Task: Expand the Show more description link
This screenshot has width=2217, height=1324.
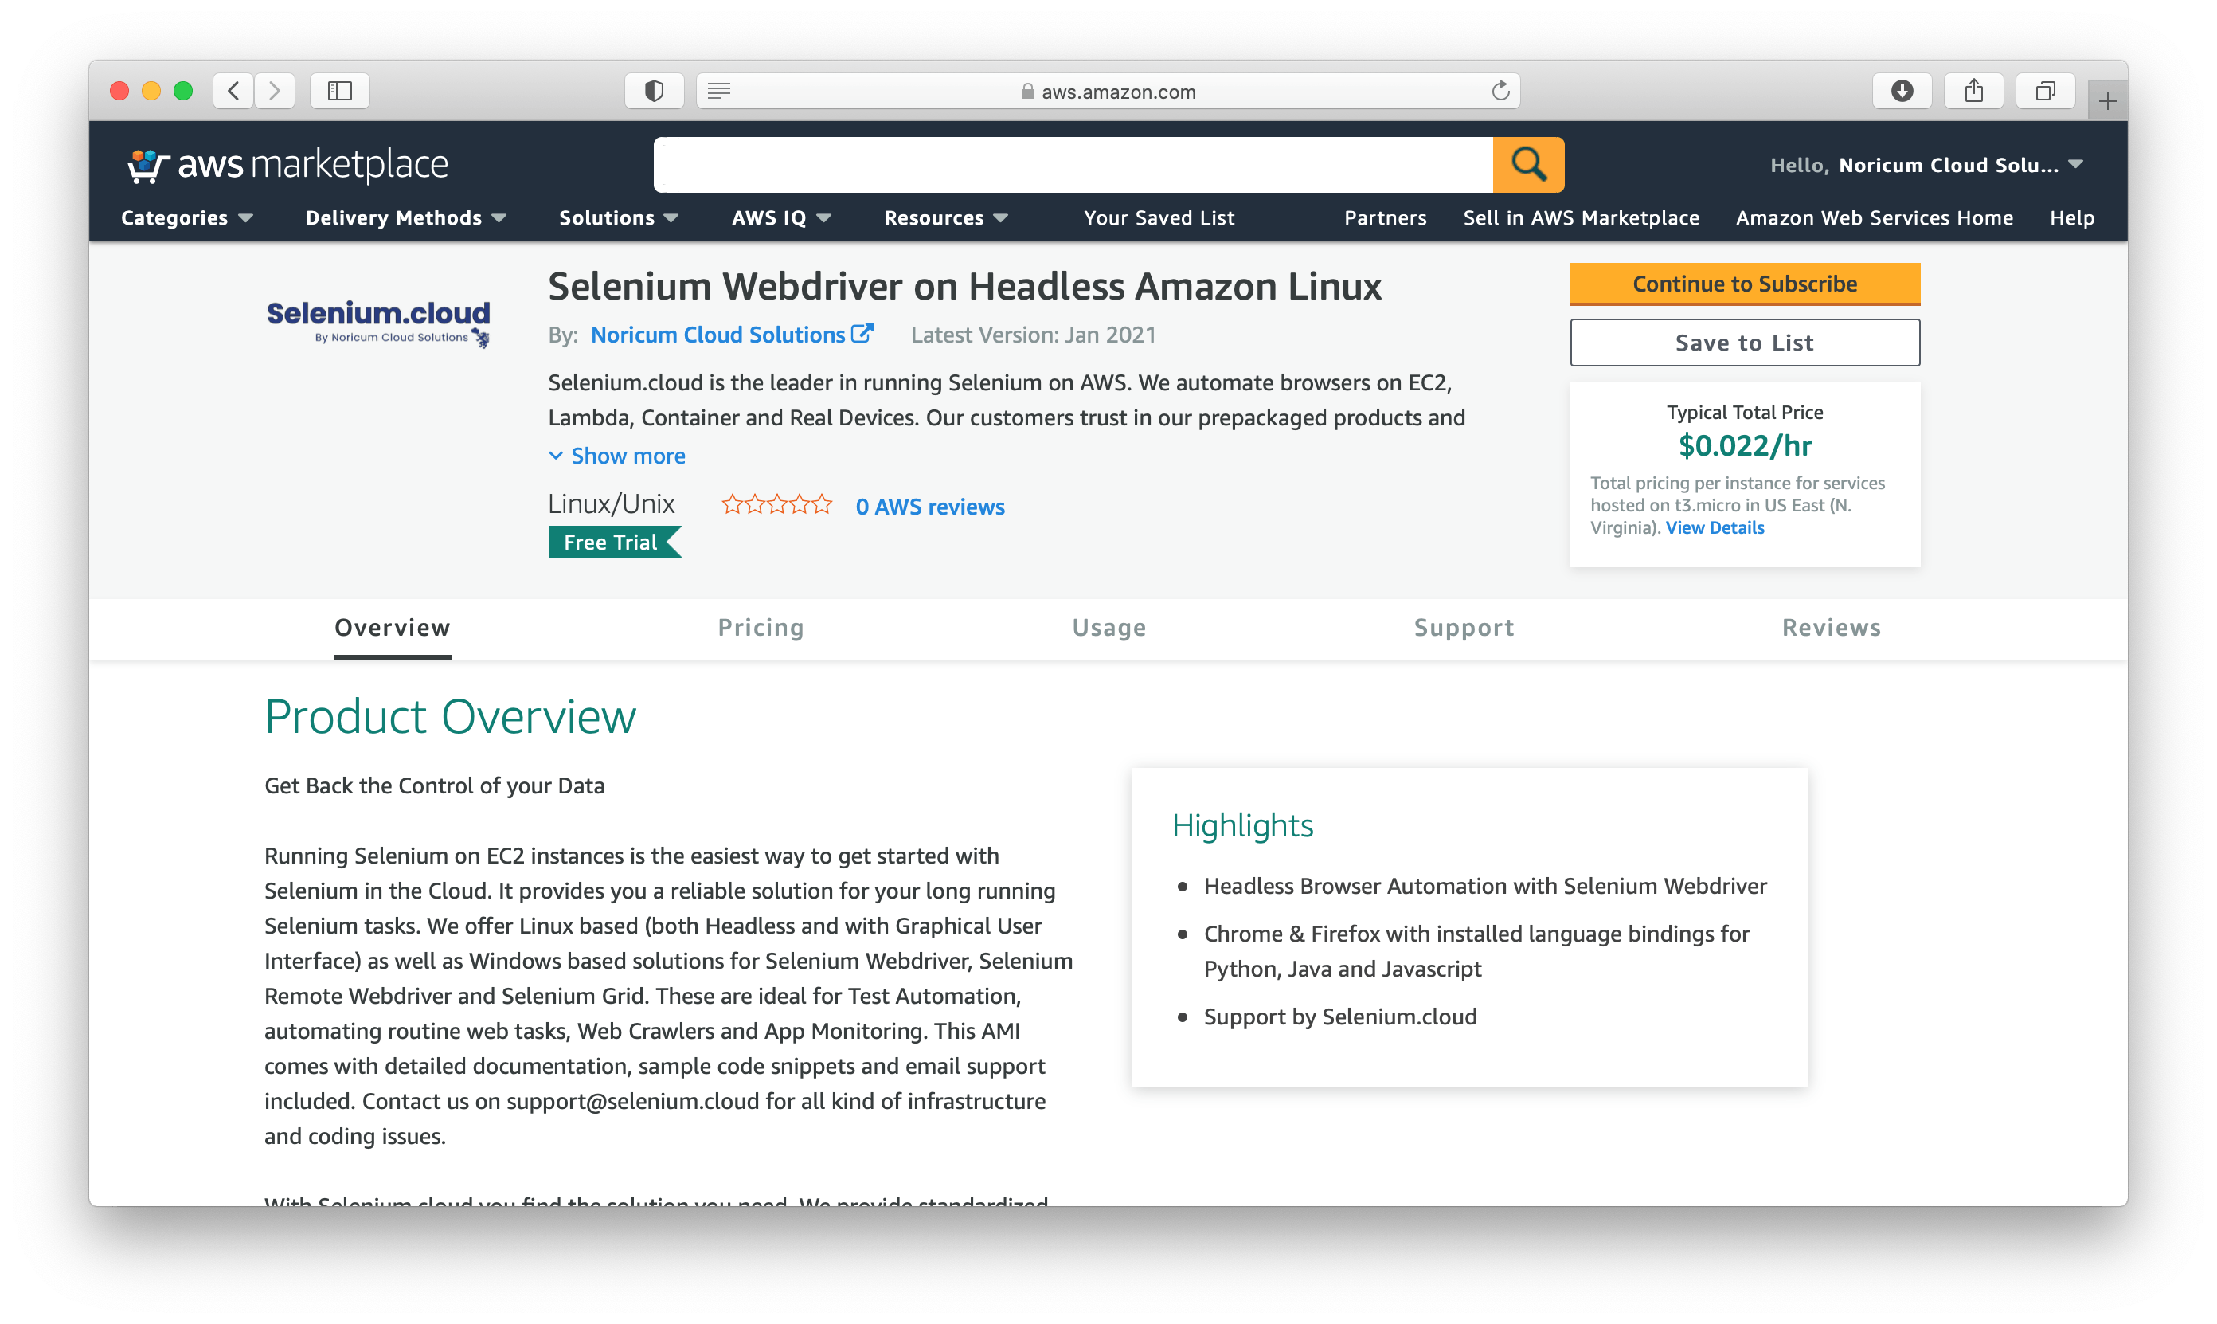Action: point(617,456)
